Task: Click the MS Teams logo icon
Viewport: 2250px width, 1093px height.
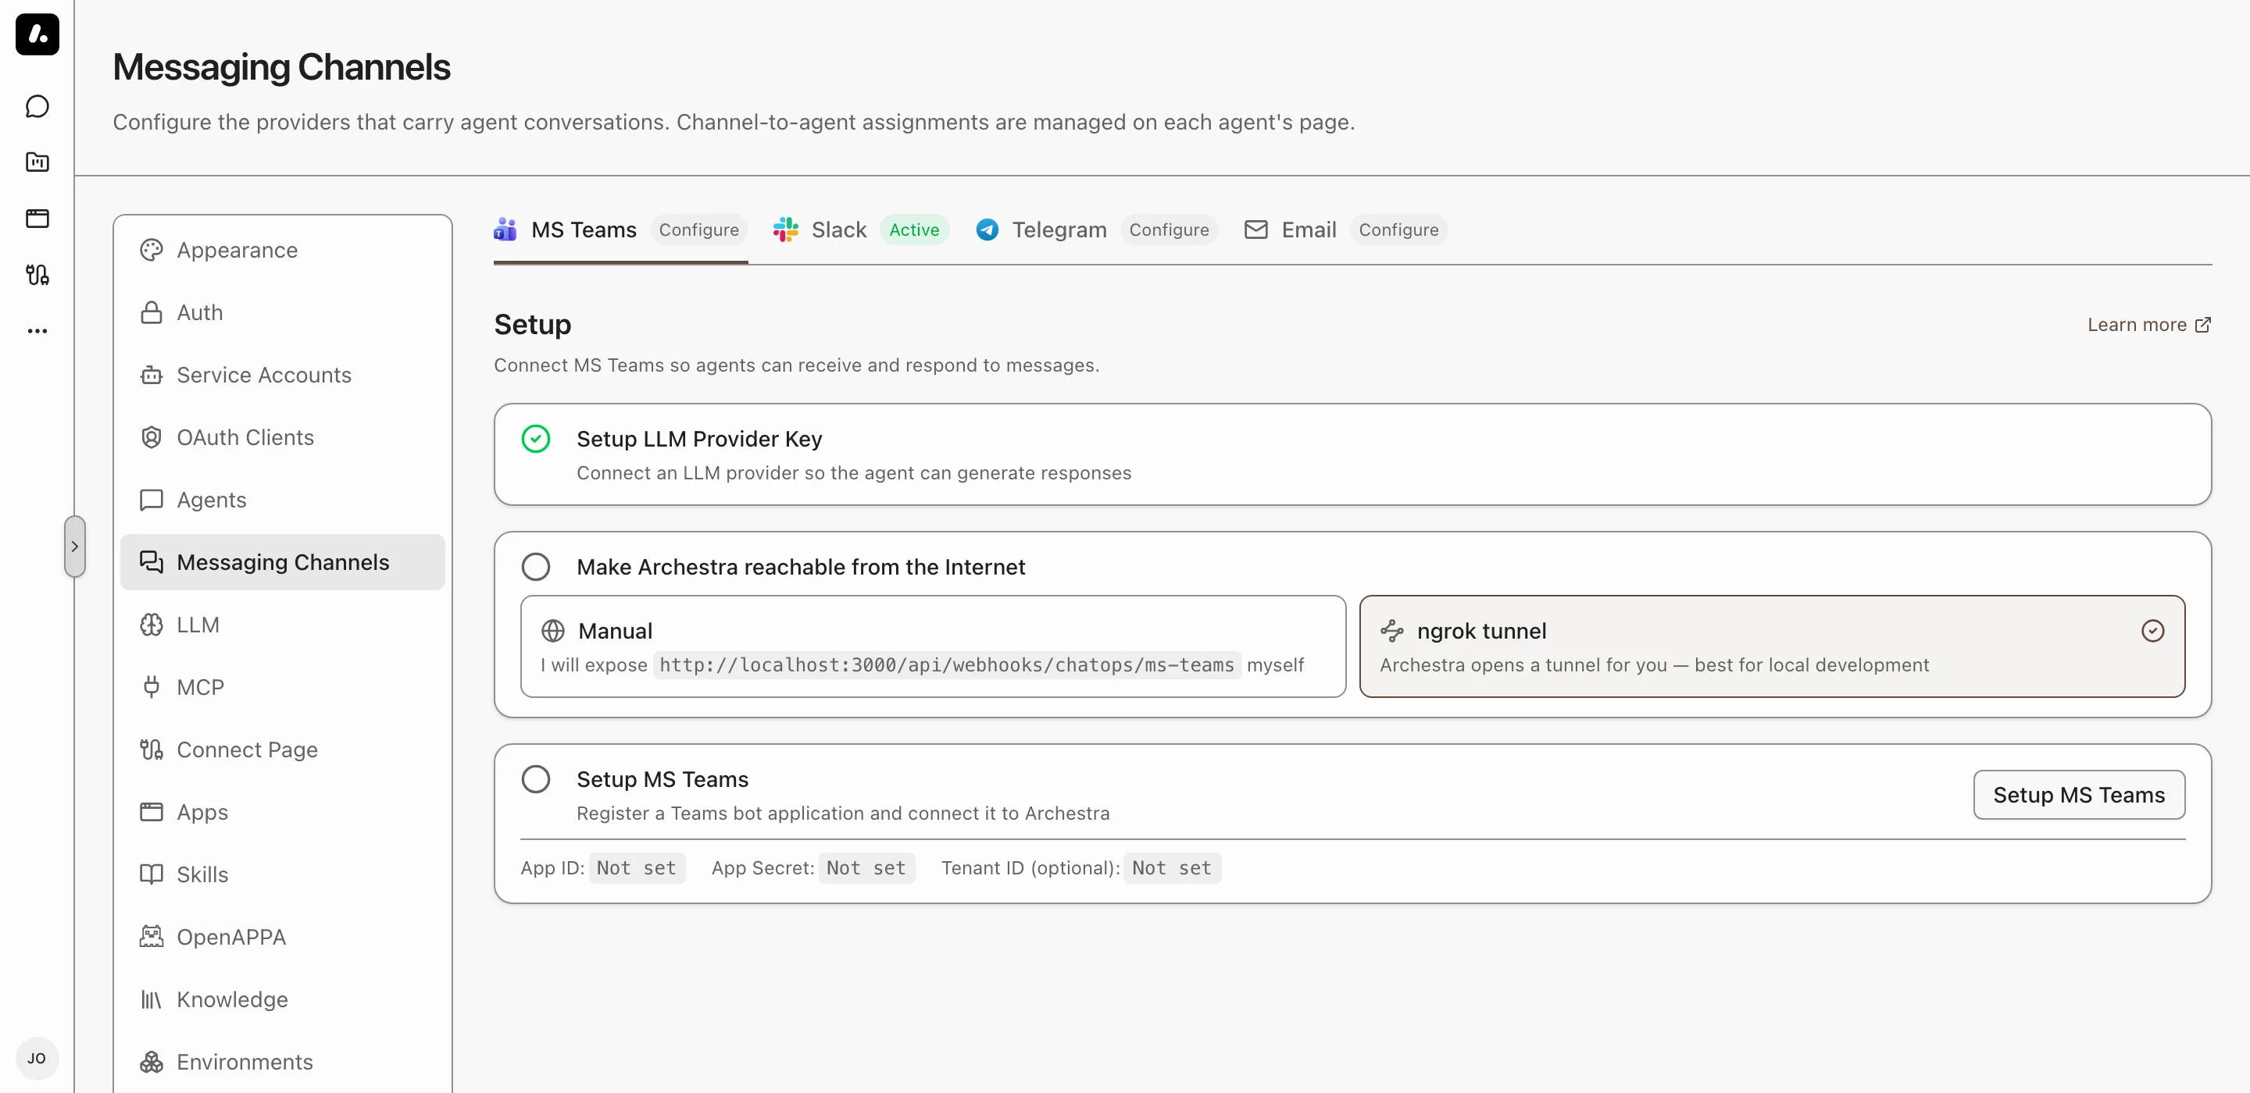Action: coord(505,230)
